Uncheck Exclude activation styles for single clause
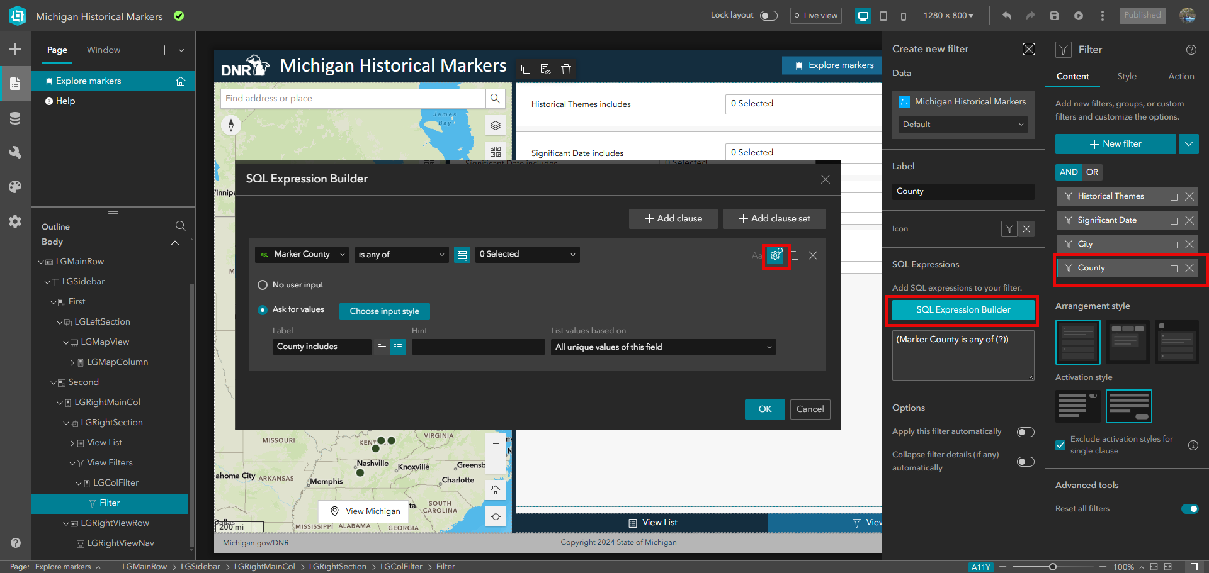The image size is (1209, 573). tap(1060, 445)
